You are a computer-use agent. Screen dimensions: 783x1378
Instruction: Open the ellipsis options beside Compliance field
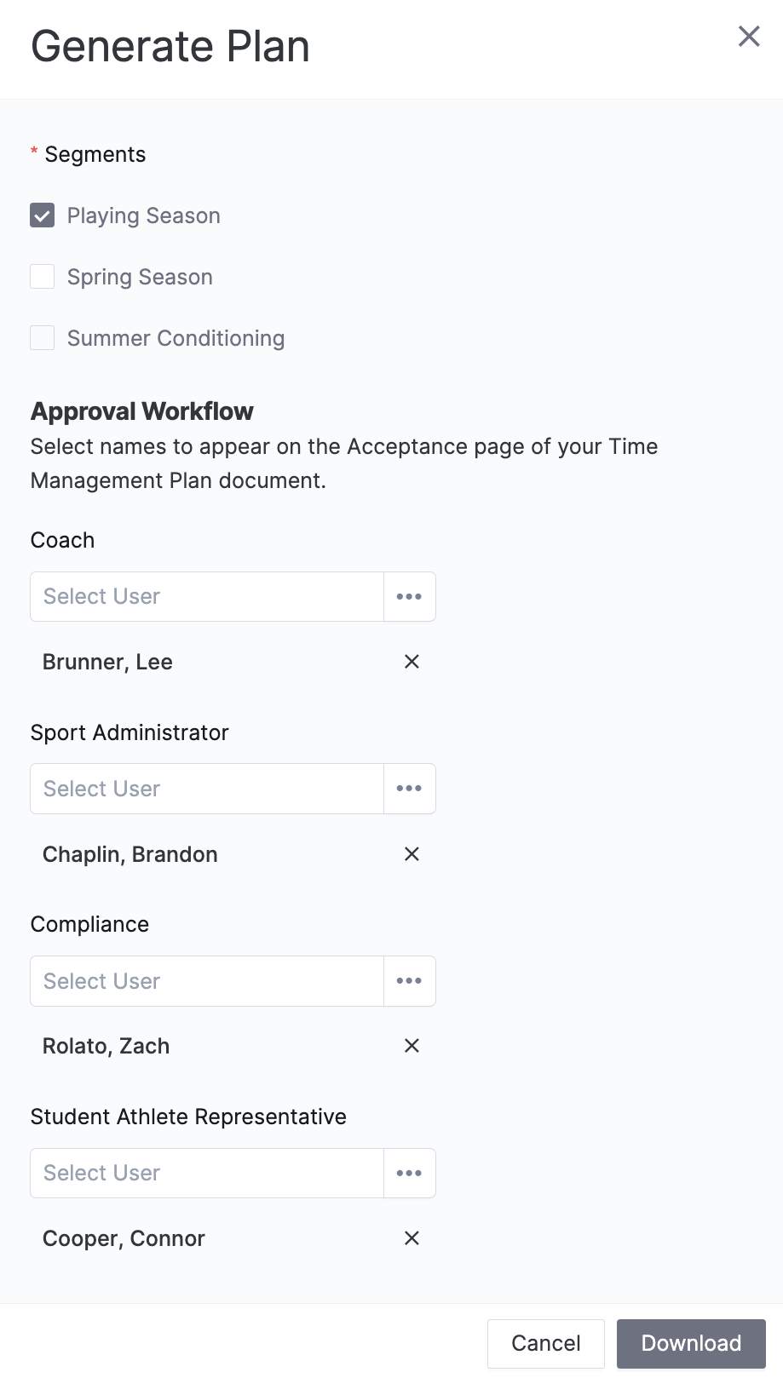410,980
